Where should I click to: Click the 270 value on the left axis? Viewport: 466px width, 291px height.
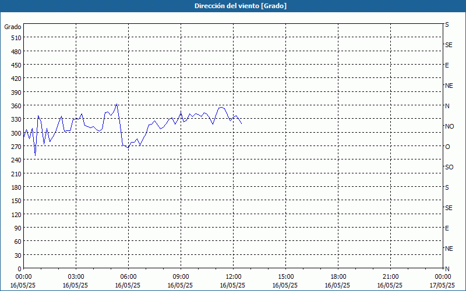coord(17,147)
